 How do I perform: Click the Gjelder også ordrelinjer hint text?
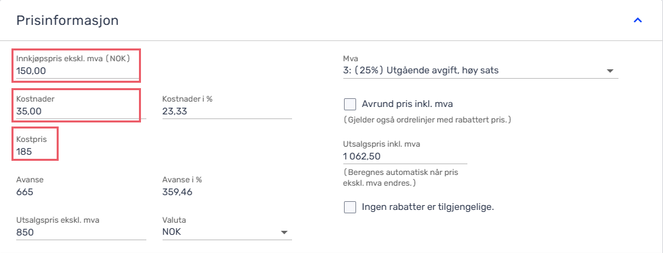point(428,120)
